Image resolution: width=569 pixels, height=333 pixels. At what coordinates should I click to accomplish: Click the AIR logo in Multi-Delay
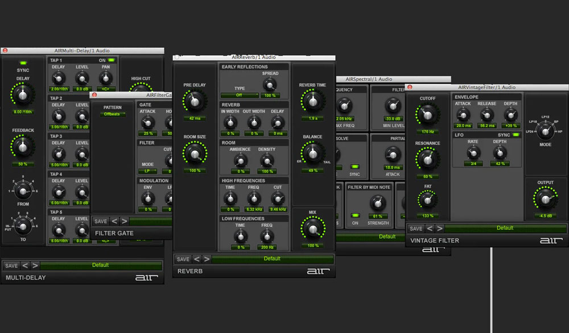point(147,278)
